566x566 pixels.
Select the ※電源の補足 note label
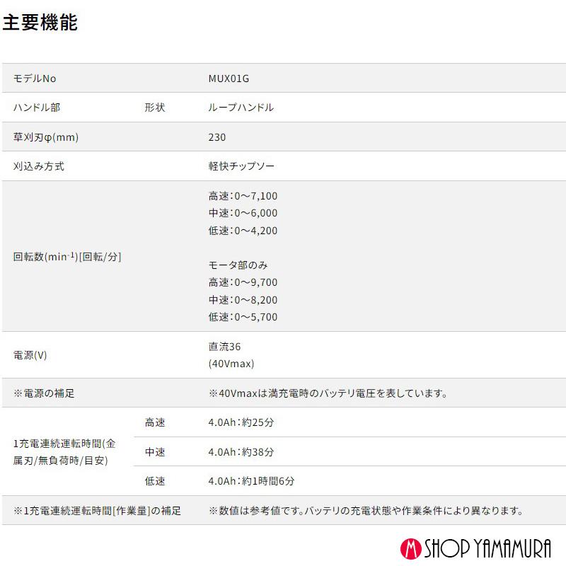pyautogui.click(x=42, y=393)
